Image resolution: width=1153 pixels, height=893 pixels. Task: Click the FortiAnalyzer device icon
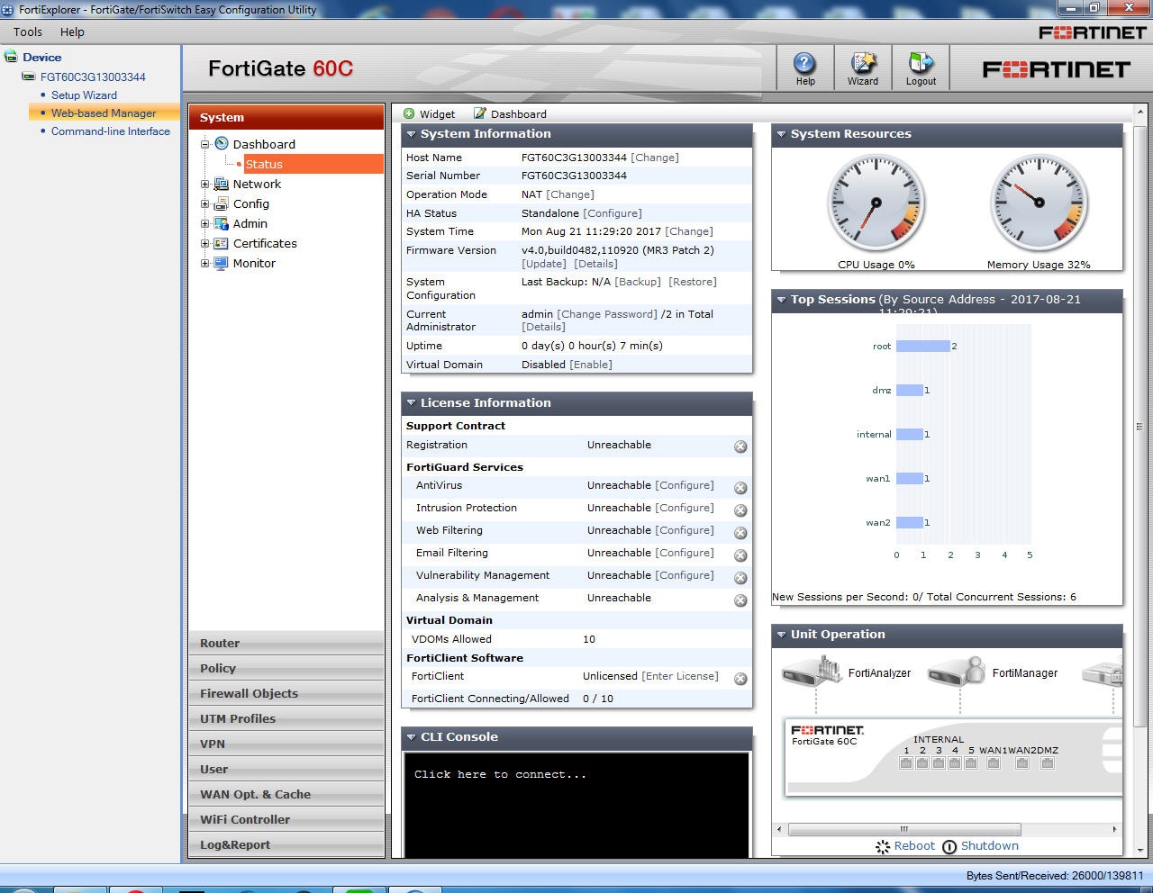coord(812,671)
